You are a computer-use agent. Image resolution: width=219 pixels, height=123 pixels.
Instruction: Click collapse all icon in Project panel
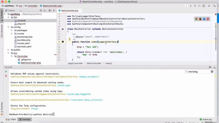coord(45,11)
